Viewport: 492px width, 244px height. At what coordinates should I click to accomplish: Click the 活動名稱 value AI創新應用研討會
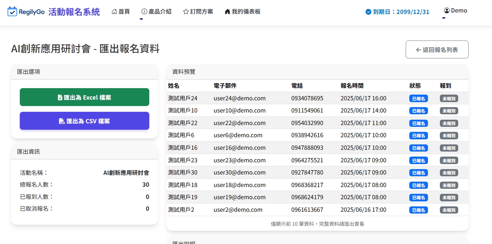[126, 173]
